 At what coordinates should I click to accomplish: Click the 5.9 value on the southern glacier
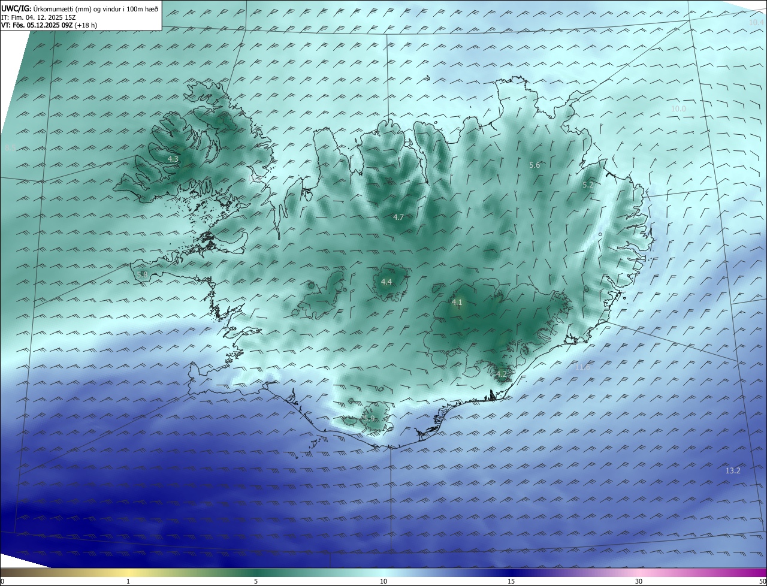click(369, 419)
